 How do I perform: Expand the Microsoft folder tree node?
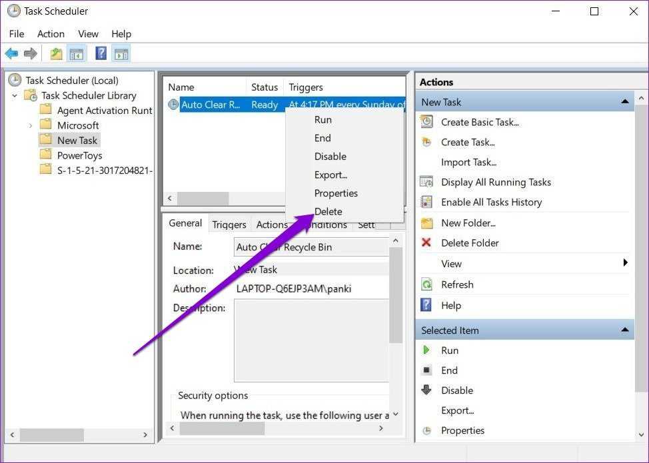coord(31,125)
